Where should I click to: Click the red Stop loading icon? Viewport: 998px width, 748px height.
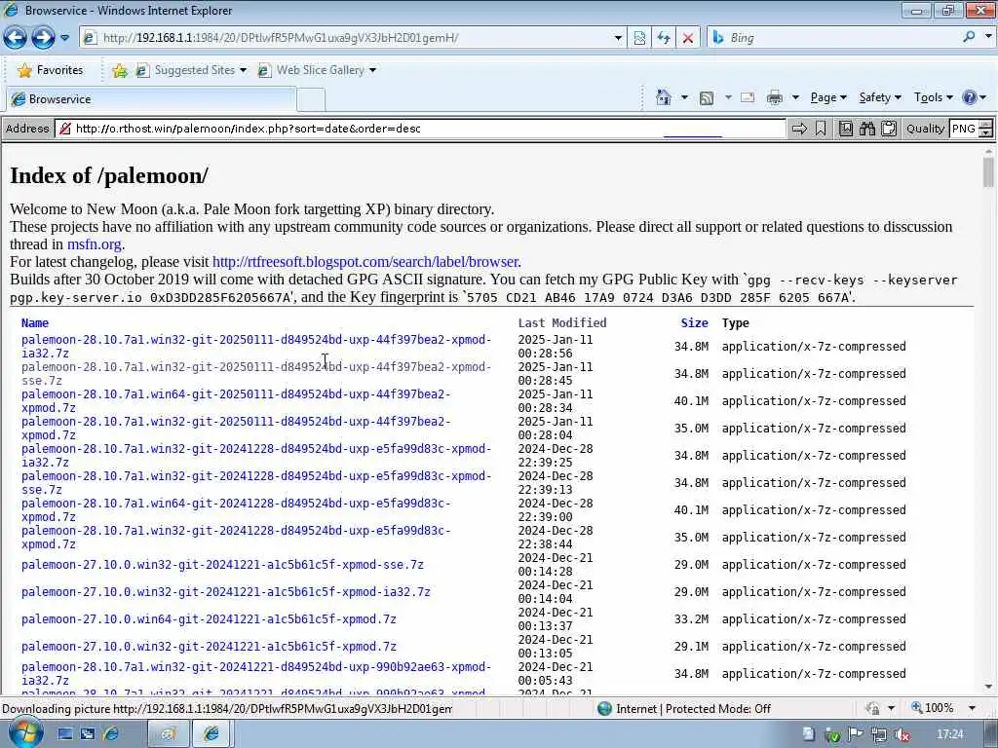click(688, 38)
